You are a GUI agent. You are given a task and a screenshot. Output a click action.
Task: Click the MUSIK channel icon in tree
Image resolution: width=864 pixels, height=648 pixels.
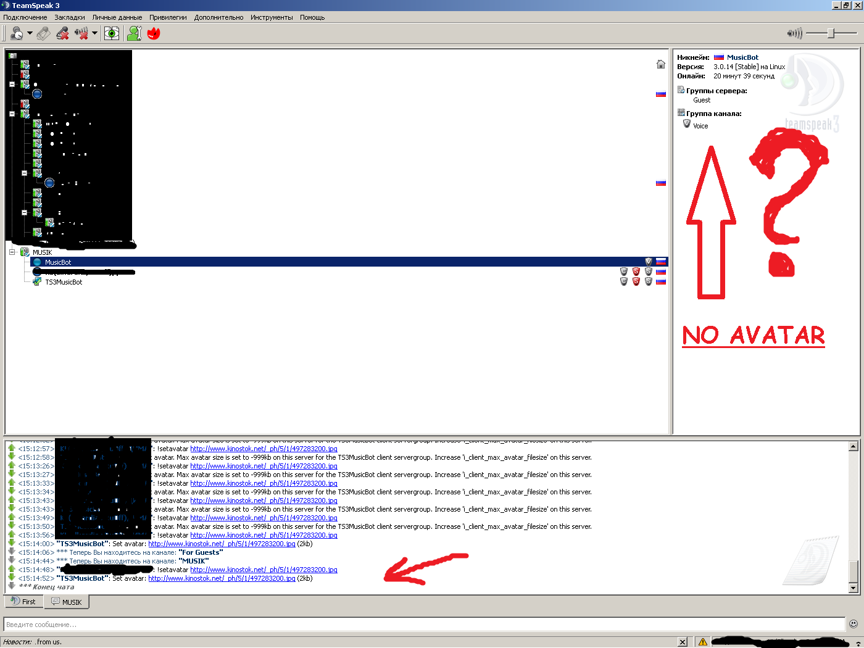click(25, 252)
